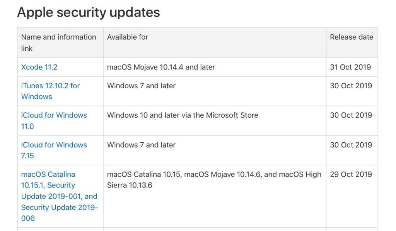Select Windows 7 and later in iCloud 7.15 row
This screenshot has height=231, width=396.
141,145
